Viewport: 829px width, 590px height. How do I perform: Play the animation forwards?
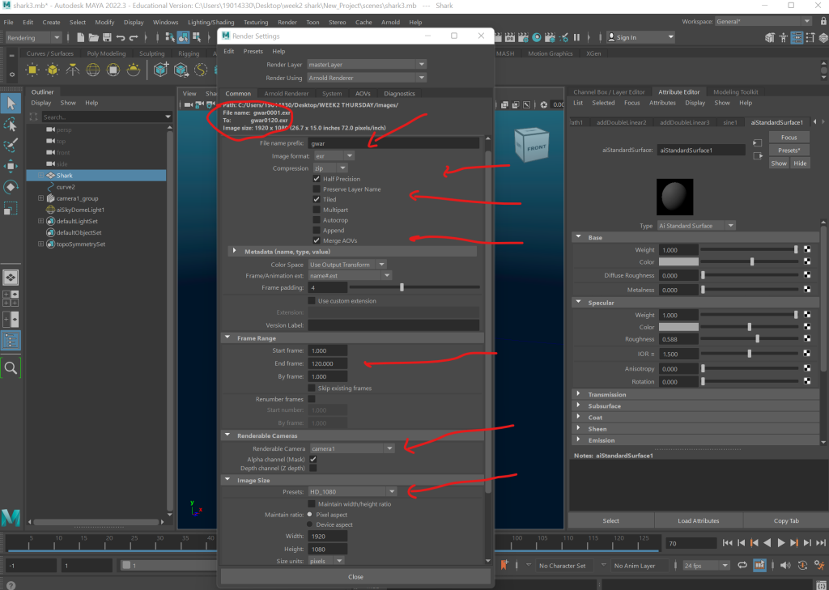pyautogui.click(x=781, y=543)
